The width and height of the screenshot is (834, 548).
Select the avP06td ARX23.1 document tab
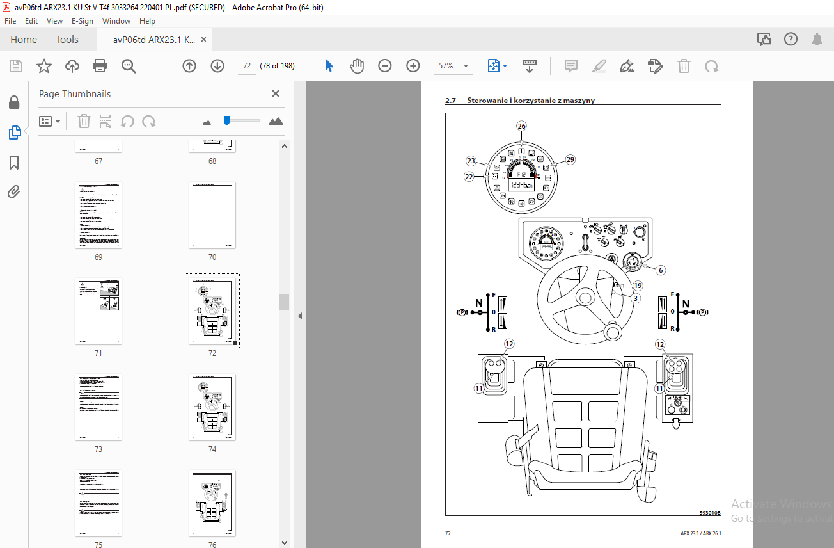pyautogui.click(x=154, y=40)
